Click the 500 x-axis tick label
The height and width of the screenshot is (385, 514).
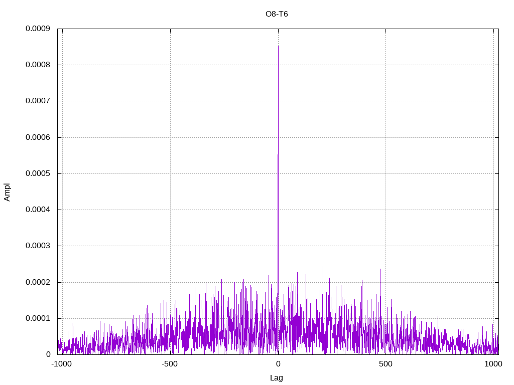pos(385,364)
